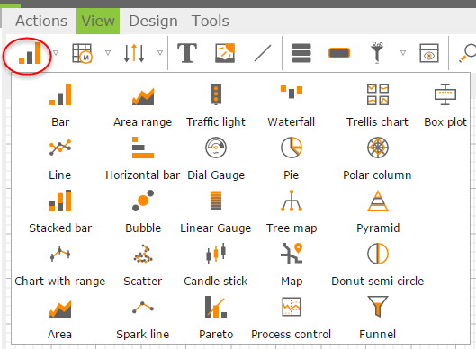Open the Tools tab
This screenshot has height=349, width=476.
point(210,21)
